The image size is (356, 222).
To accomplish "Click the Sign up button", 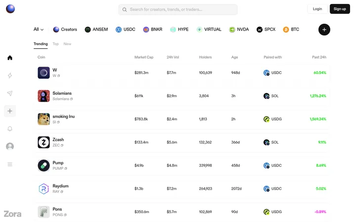I will [340, 9].
